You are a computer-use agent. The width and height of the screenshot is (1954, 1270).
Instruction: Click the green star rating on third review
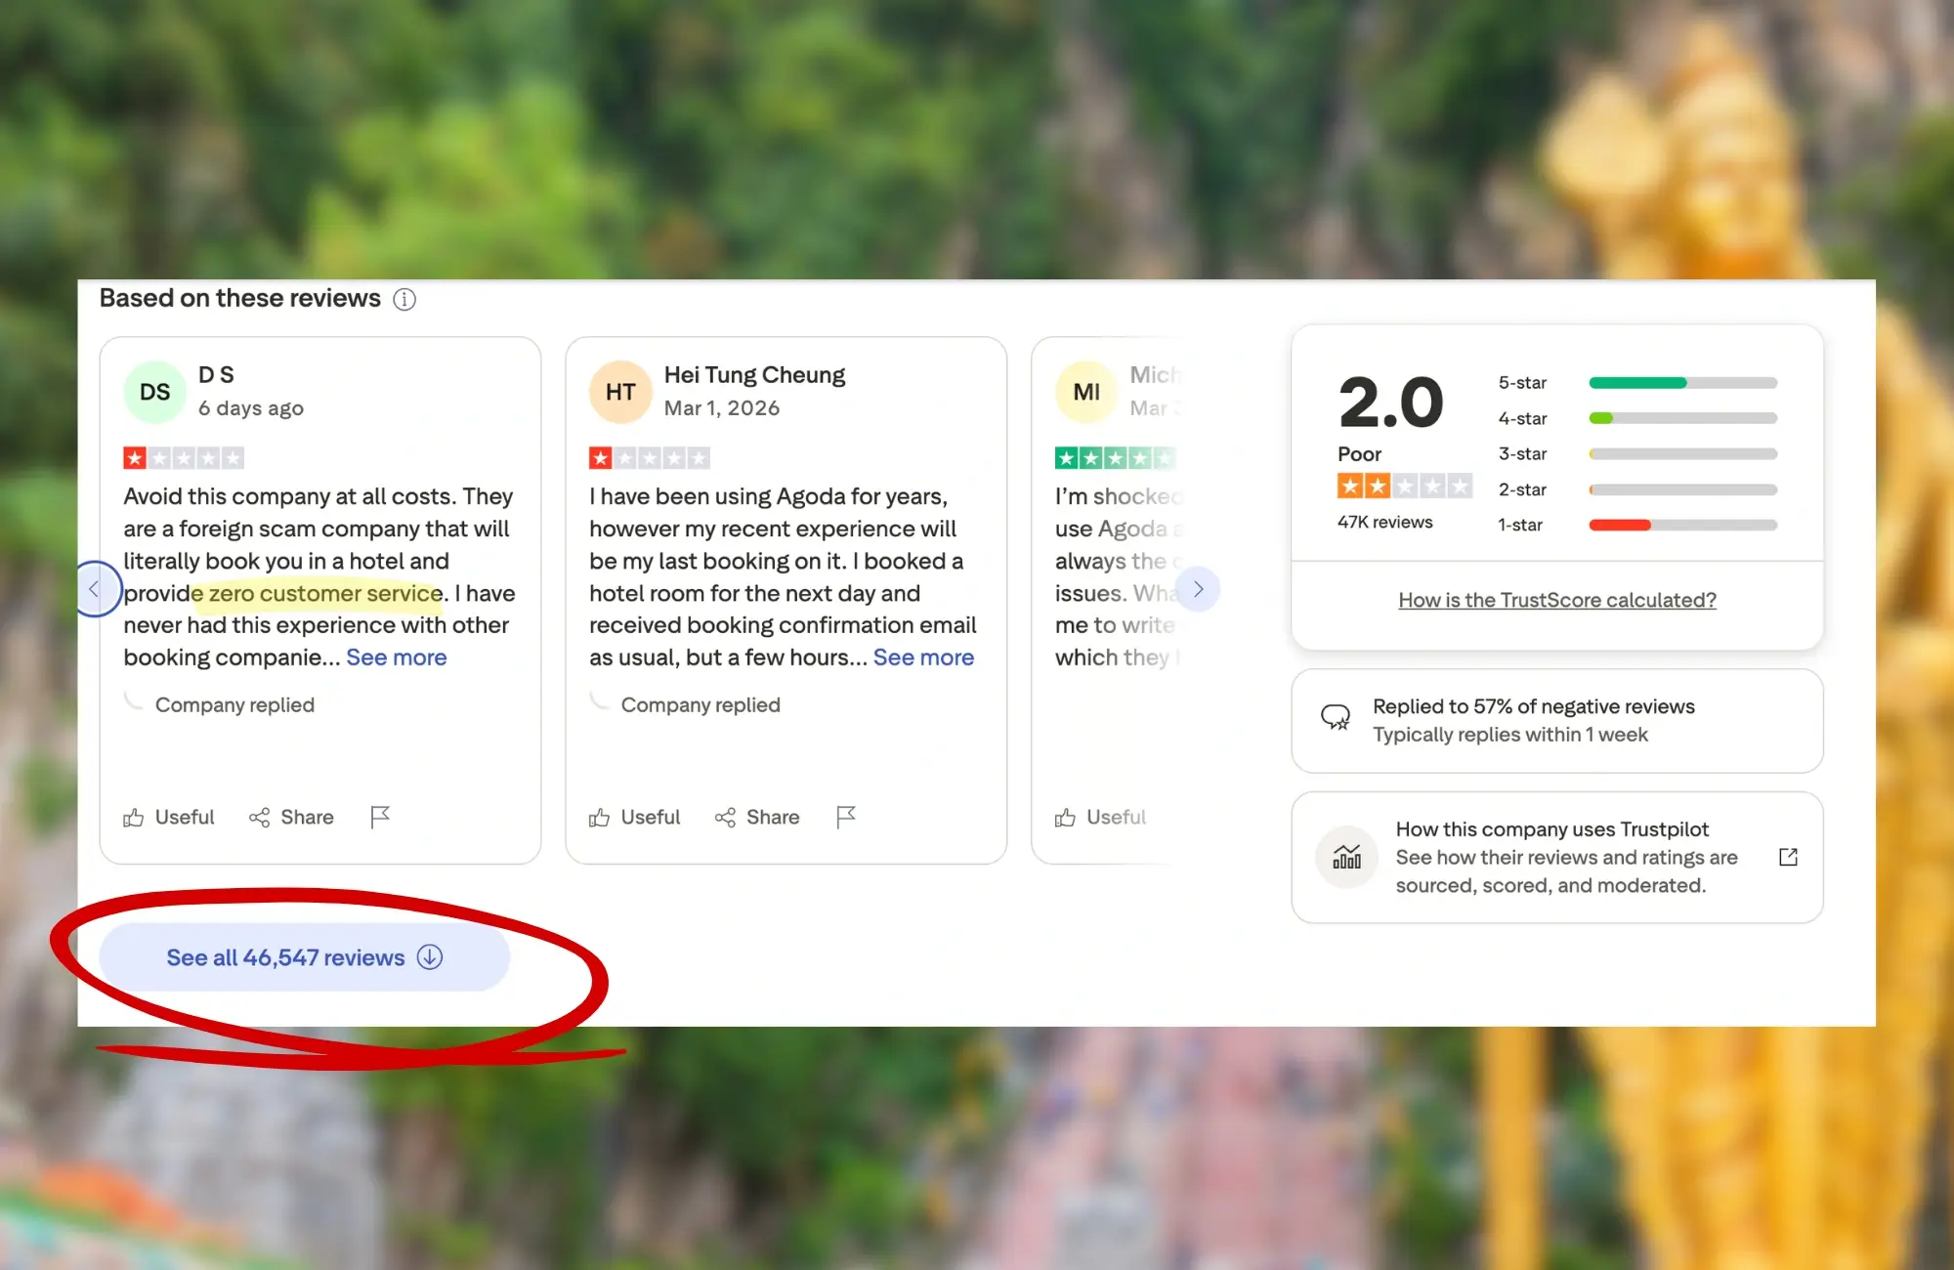point(1115,457)
